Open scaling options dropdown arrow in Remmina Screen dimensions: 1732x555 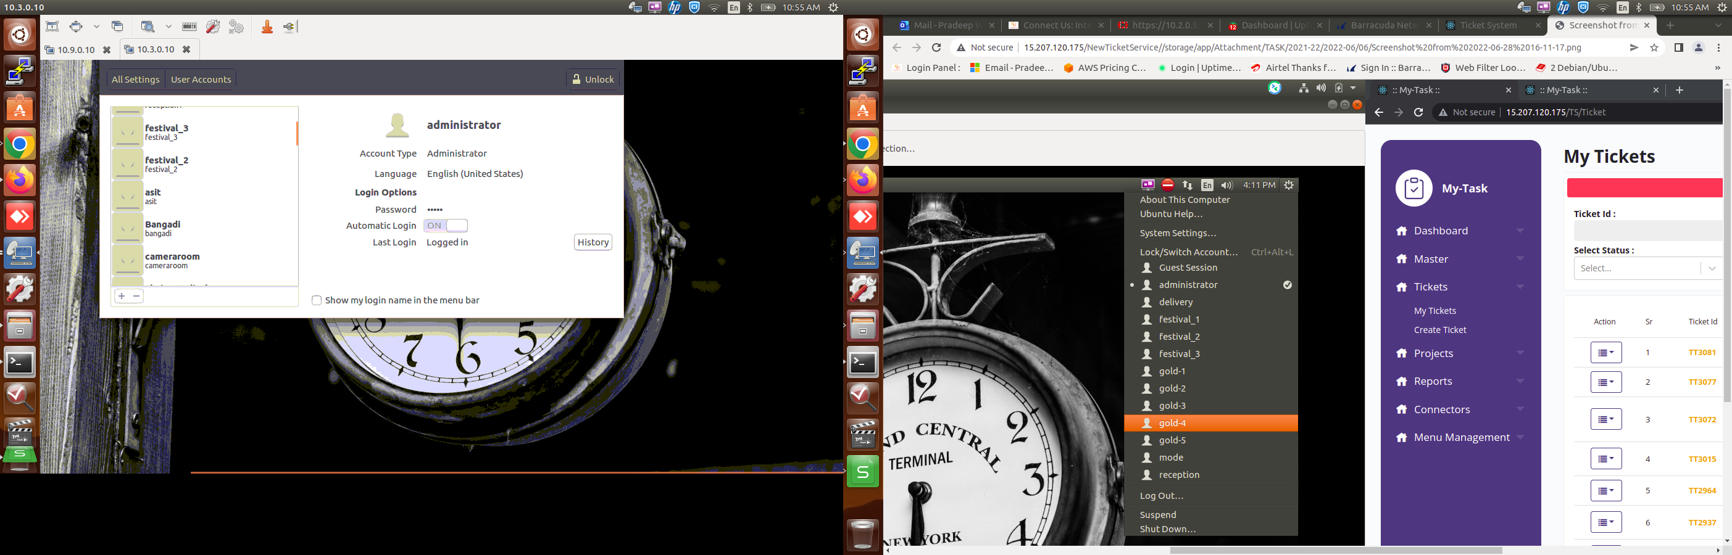pyautogui.click(x=168, y=26)
